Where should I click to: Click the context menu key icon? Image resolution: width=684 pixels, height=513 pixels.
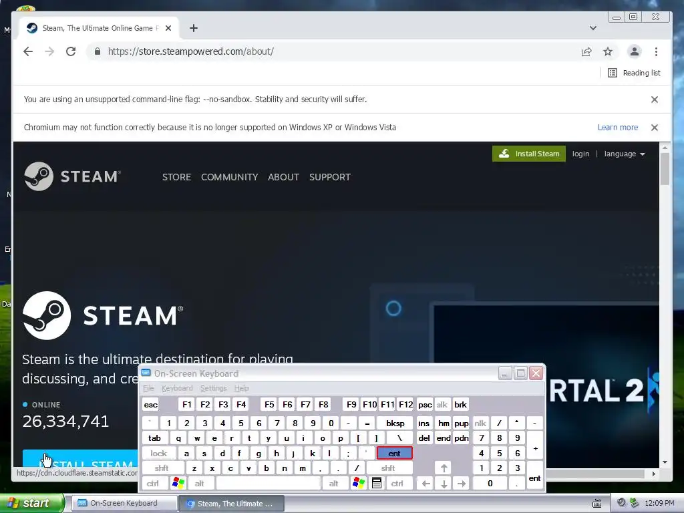click(377, 484)
